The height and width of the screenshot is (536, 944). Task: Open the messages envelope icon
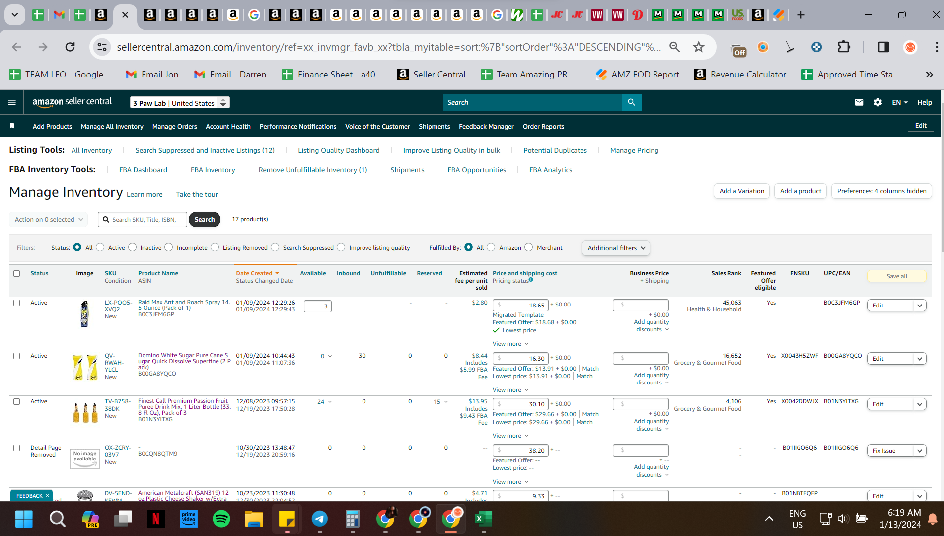coord(859,102)
